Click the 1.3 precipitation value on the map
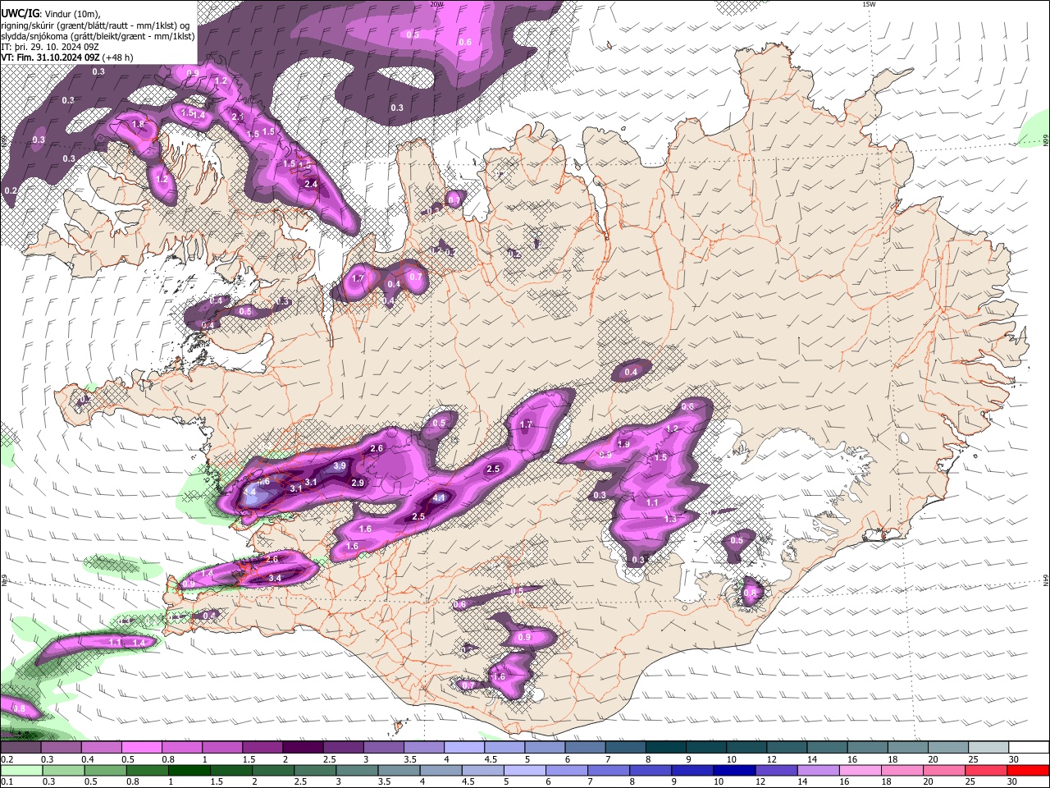Screen dimensions: 1050x788 pos(670,519)
